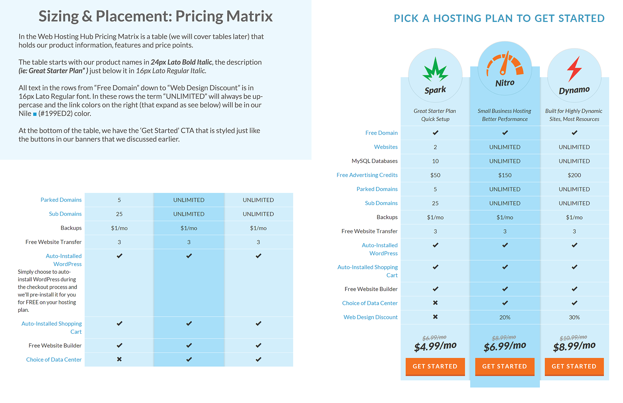
Task: Click the red Dynamo lightning bolt icon
Action: pyautogui.click(x=574, y=69)
